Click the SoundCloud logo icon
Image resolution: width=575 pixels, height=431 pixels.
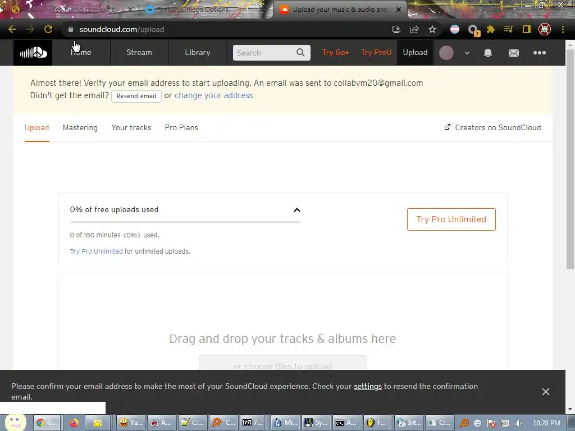pos(33,53)
